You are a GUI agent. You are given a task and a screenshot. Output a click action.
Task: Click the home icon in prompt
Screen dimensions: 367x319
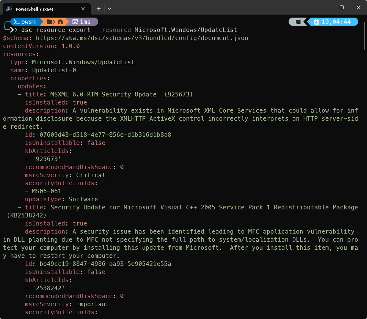(60, 22)
